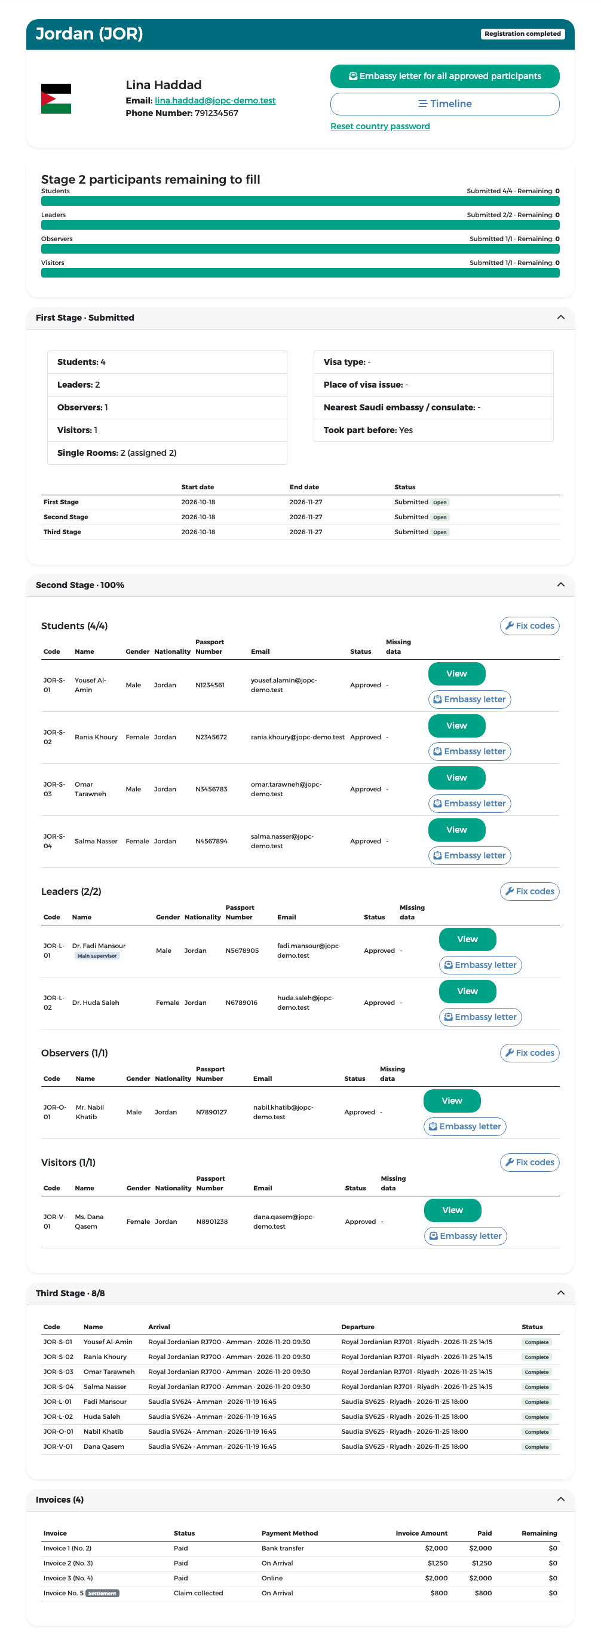Click Open badge in Third Stage row
Viewport: 601px width, 1645px height.
[440, 532]
